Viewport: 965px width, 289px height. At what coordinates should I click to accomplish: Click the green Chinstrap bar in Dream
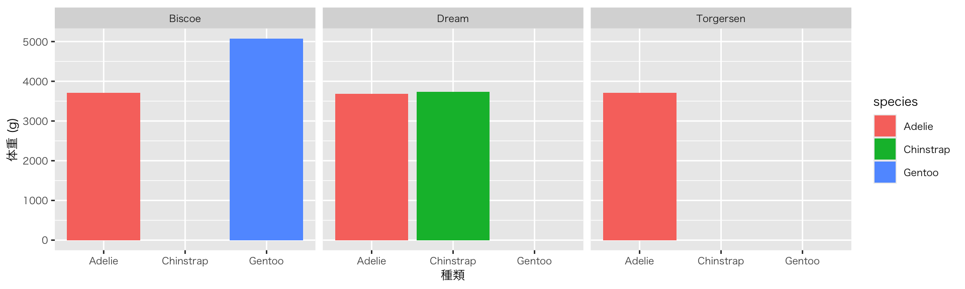tap(453, 166)
